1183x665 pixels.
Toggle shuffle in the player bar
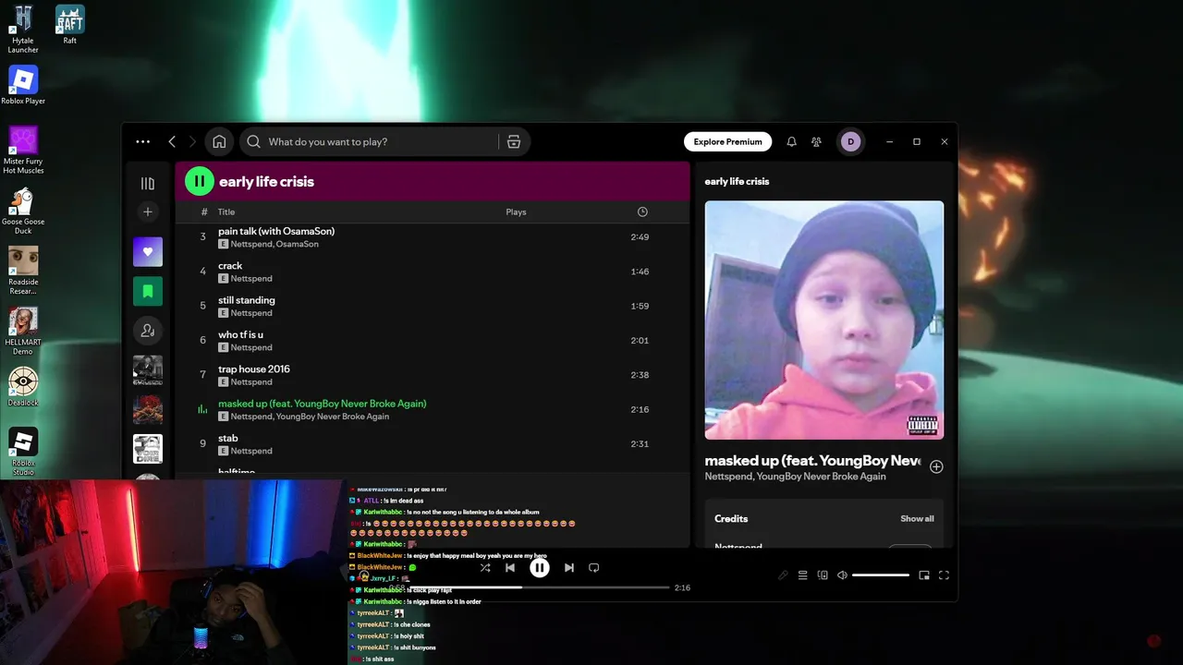(485, 568)
